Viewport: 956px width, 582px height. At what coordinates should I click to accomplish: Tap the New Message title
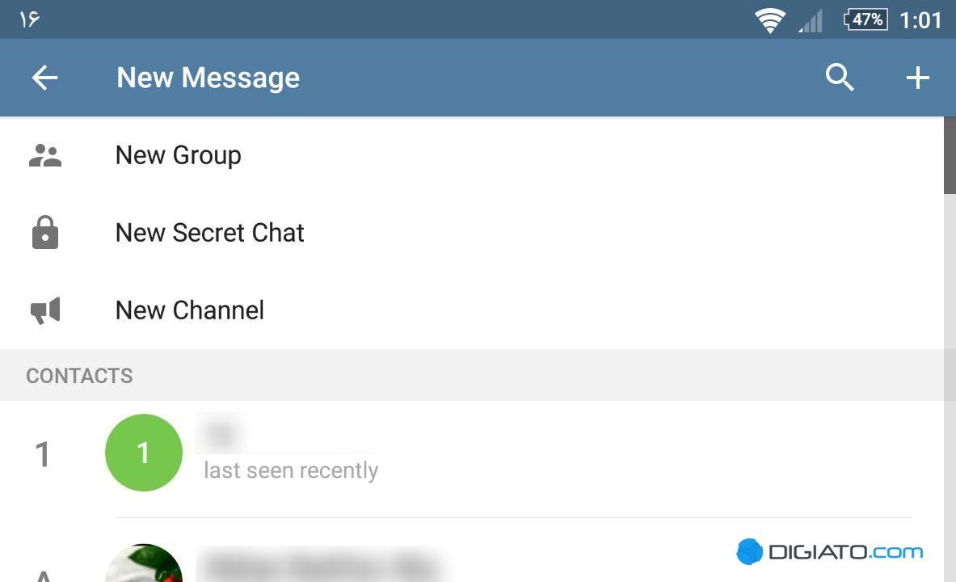click(208, 78)
